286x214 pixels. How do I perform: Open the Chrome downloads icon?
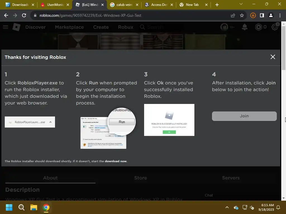(x=253, y=16)
